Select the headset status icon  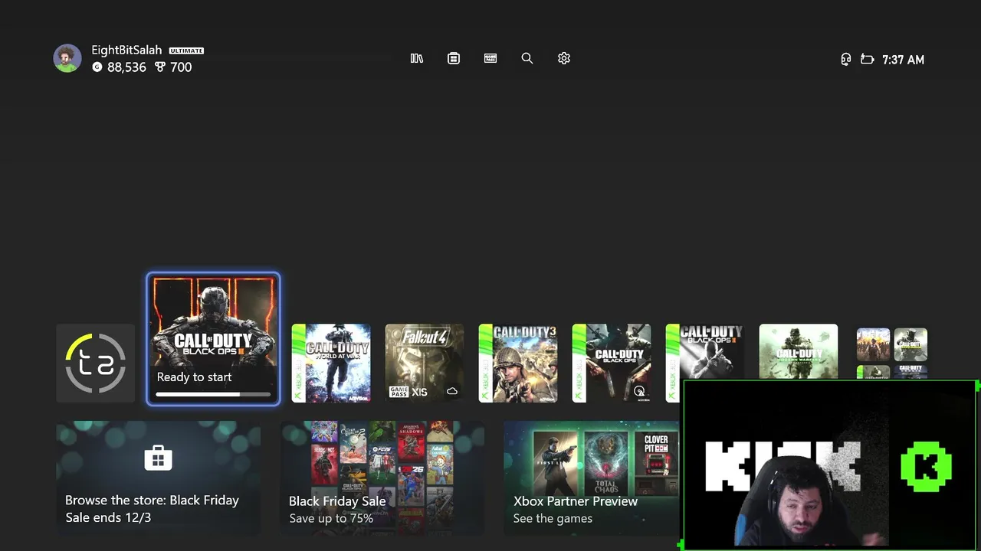click(846, 59)
